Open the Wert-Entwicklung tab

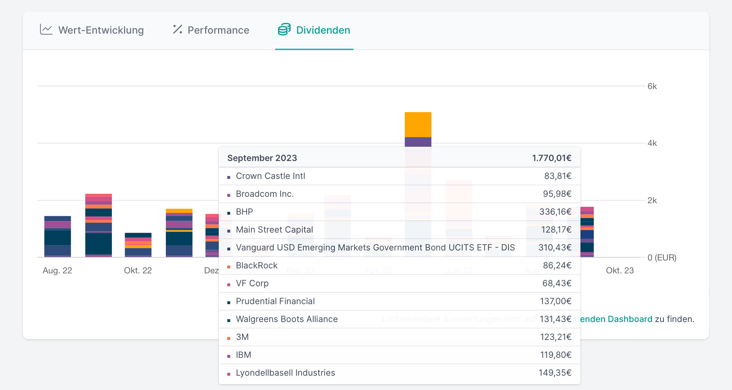coord(101,30)
